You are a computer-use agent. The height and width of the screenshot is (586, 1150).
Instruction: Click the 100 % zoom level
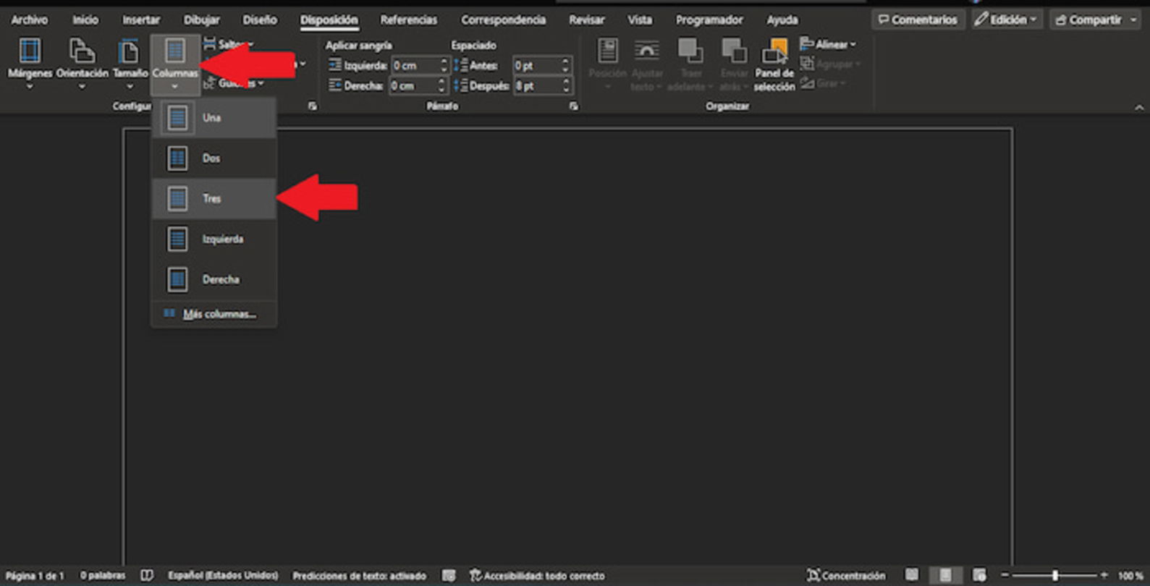click(1130, 576)
